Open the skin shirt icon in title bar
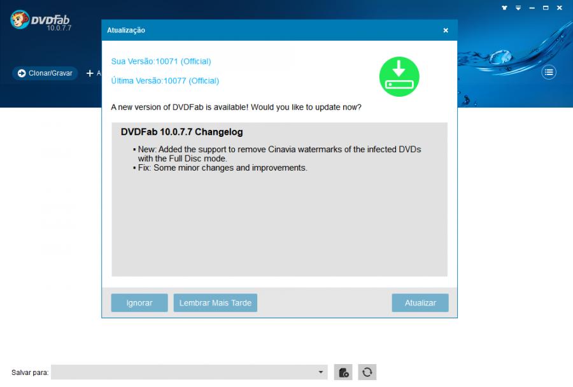The image size is (573, 387). (x=504, y=8)
